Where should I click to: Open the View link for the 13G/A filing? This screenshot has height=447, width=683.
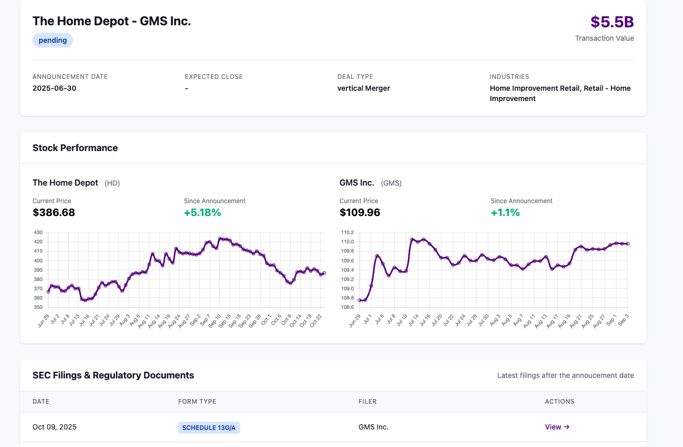[x=557, y=427]
